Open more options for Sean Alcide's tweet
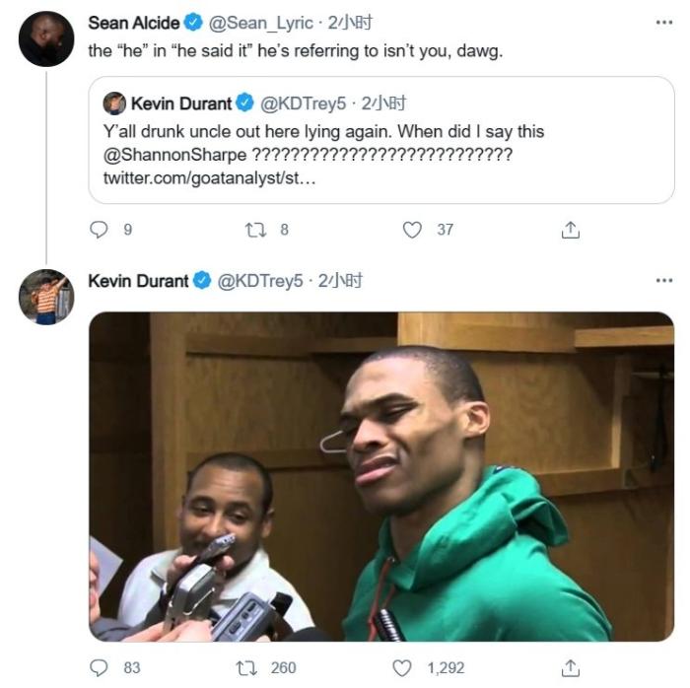Screen dimensions: 690x688 point(663,22)
